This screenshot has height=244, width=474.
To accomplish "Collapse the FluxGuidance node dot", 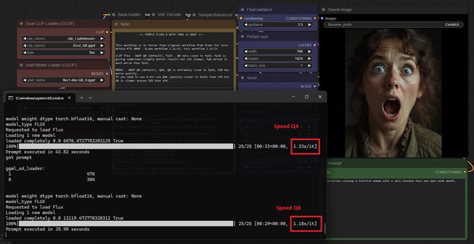I will pos(242,9).
